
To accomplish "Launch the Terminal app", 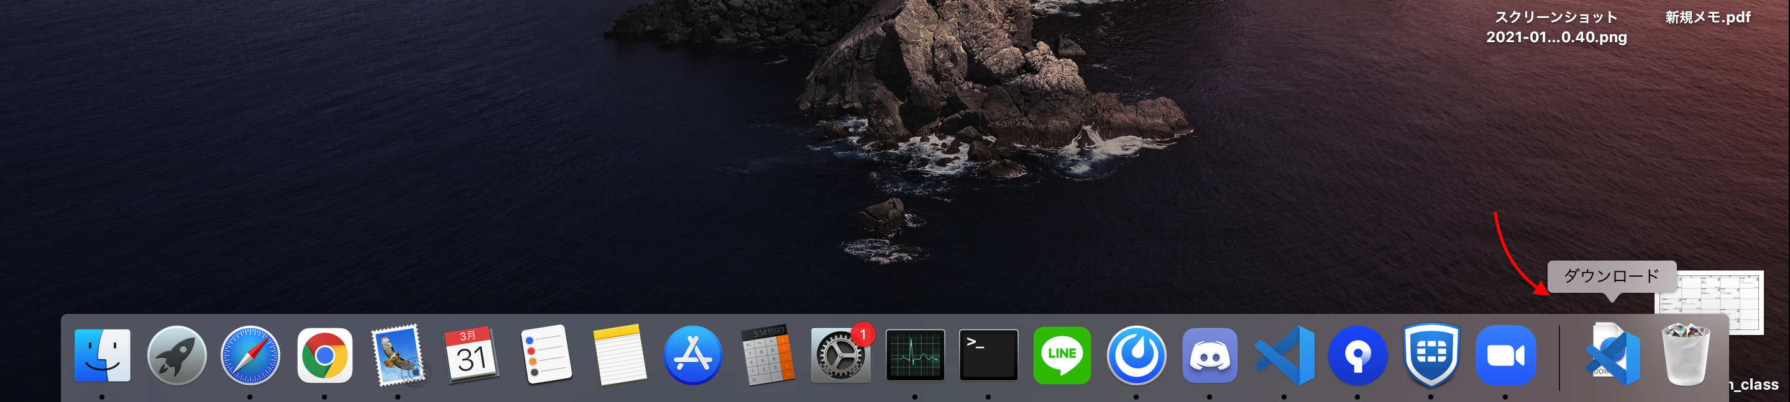I will [x=988, y=355].
